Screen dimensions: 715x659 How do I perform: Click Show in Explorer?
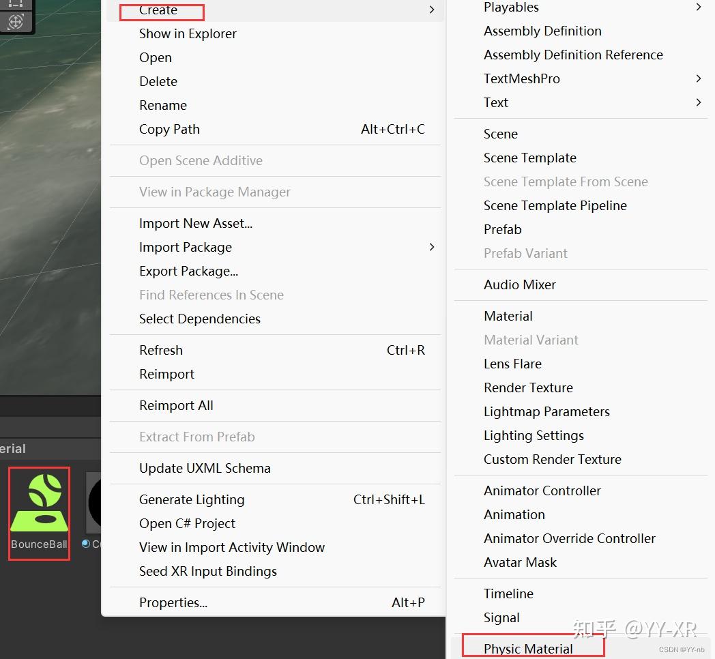187,33
